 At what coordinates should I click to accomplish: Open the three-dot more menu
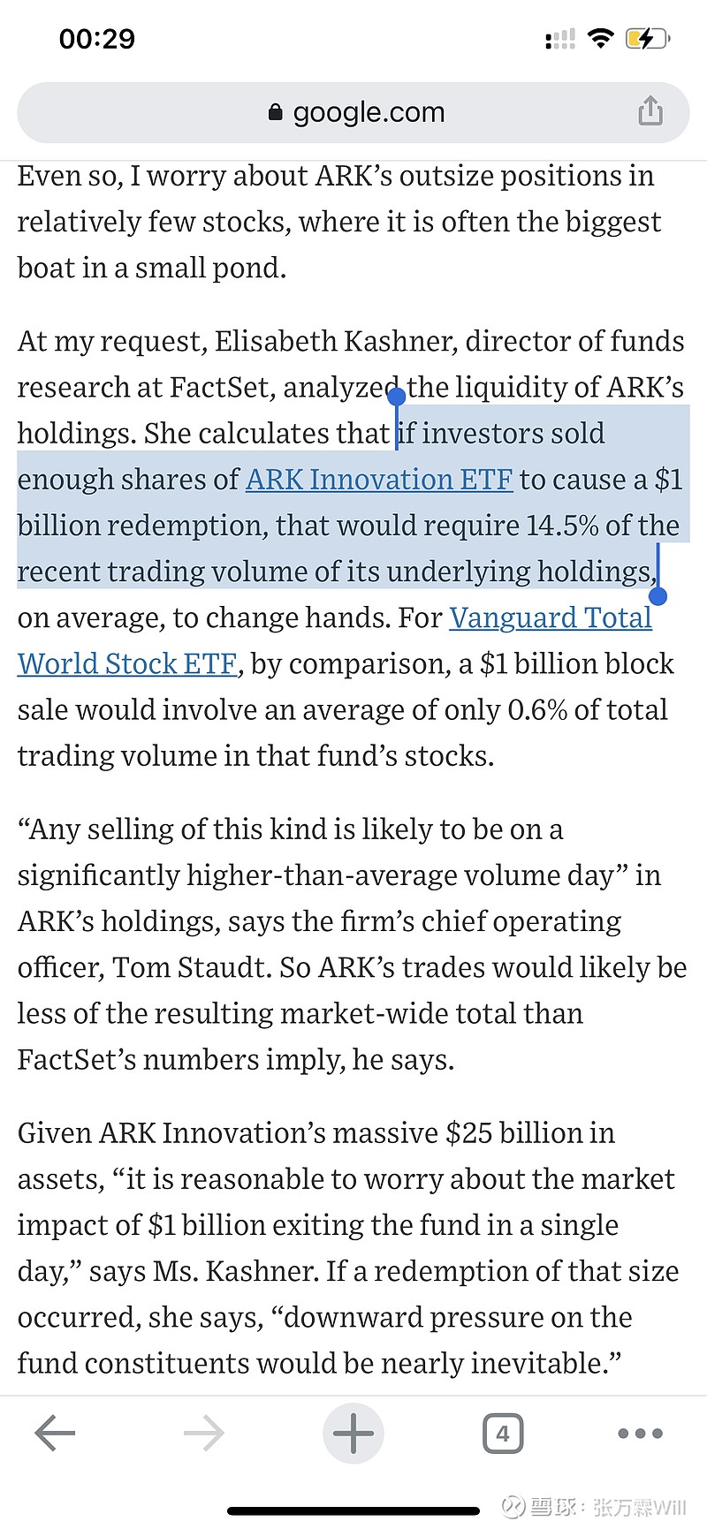tap(641, 1433)
